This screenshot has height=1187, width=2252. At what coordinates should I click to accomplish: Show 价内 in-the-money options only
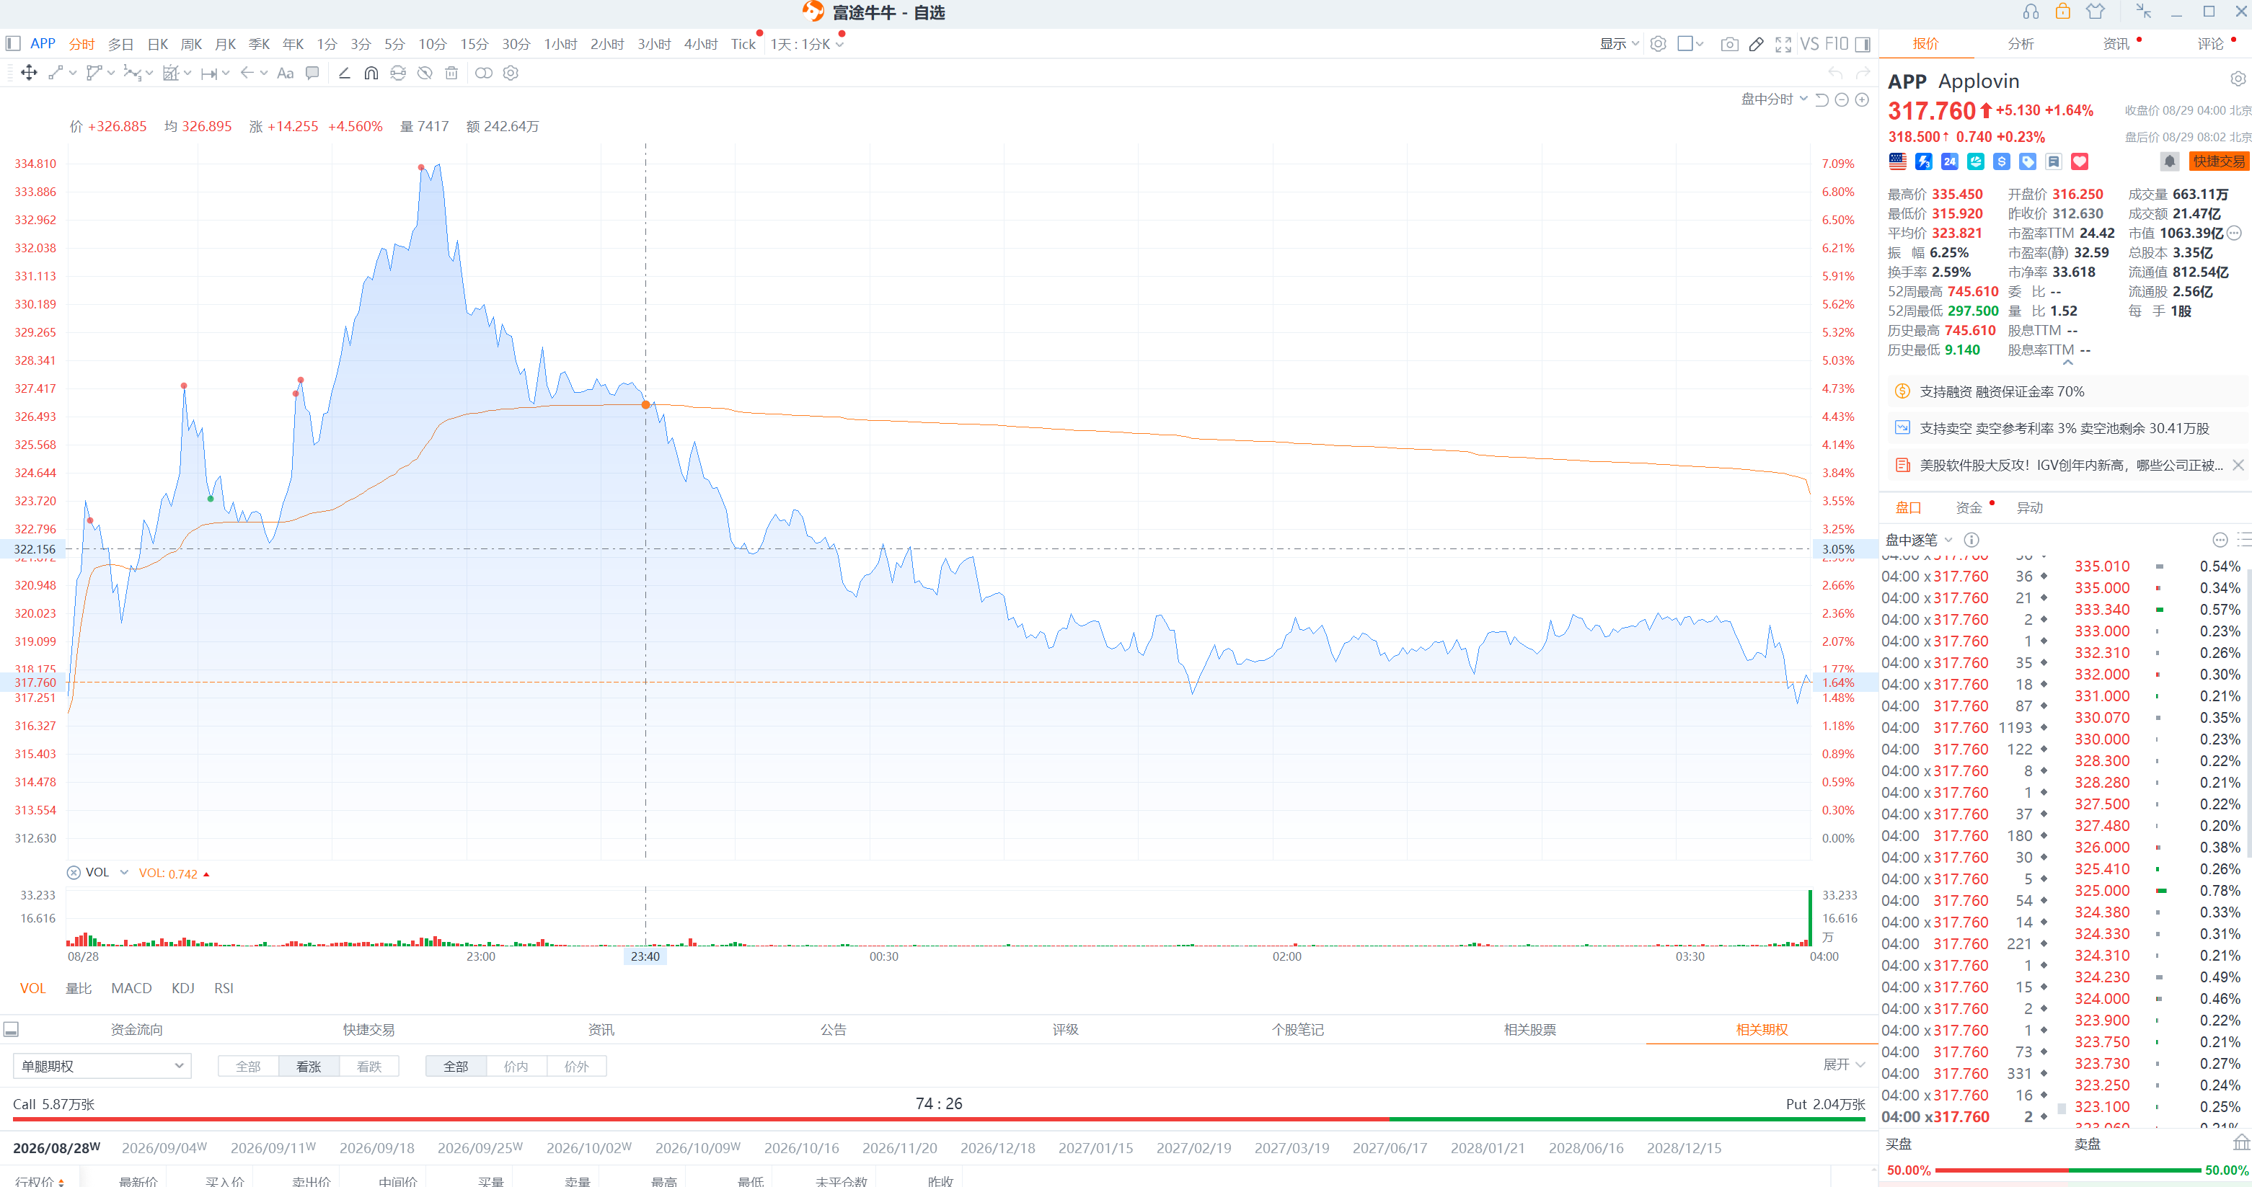(516, 1067)
